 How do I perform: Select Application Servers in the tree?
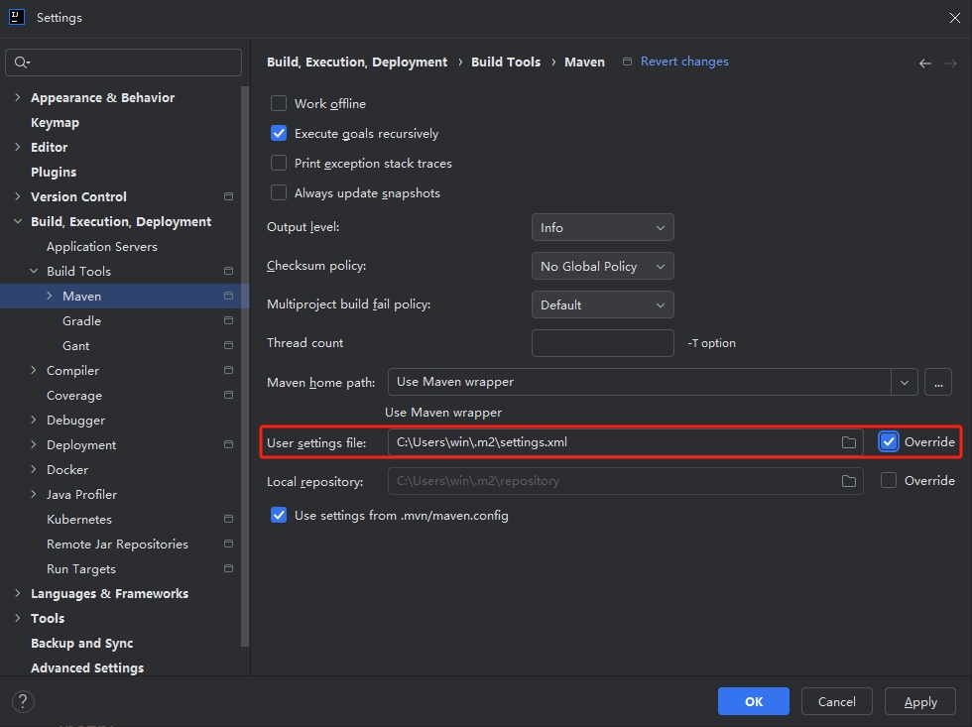point(102,247)
